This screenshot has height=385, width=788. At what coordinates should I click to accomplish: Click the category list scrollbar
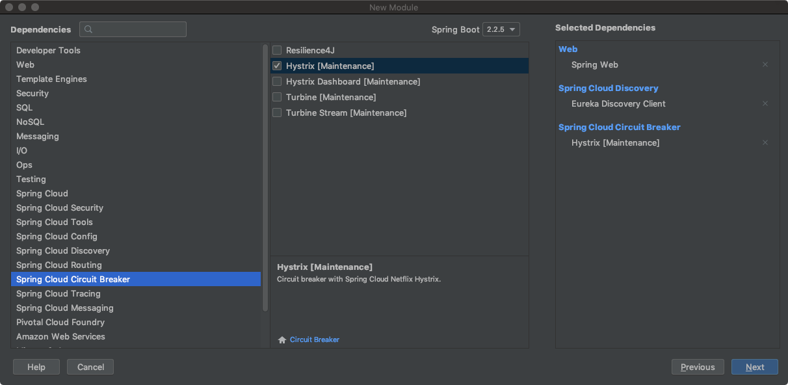pyautogui.click(x=265, y=176)
